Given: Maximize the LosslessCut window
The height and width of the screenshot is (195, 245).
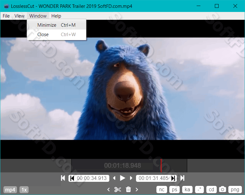Looking at the screenshot, I should pyautogui.click(x=217, y=6).
